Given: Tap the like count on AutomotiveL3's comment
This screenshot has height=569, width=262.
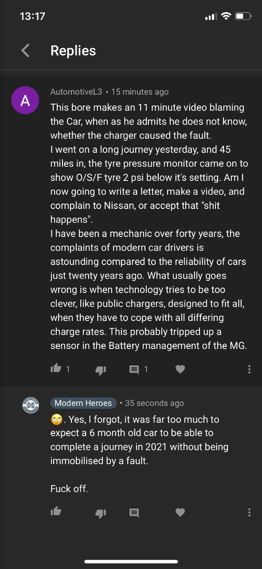Looking at the screenshot, I should click(x=68, y=369).
